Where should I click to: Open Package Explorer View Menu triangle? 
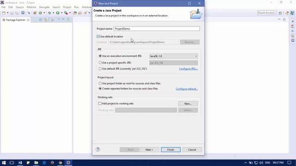pos(59,19)
